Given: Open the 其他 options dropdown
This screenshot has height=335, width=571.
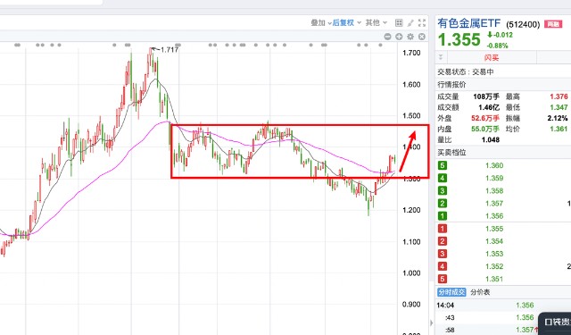Looking at the screenshot, I should [377, 23].
